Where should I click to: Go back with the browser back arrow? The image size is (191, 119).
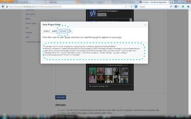click(x=3, y=7)
